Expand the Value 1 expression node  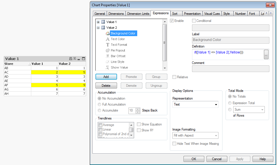click(x=98, y=22)
